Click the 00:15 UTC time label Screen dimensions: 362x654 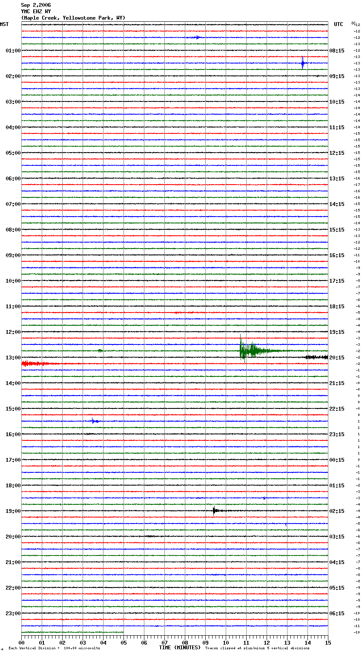[x=337, y=460]
